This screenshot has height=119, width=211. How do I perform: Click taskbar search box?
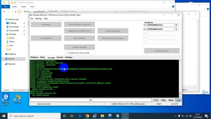coord(34,116)
